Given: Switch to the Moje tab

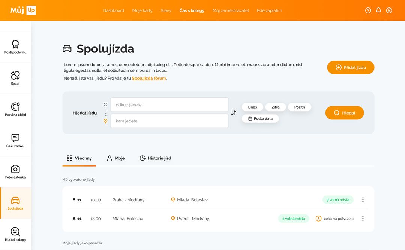Looking at the screenshot, I should coord(116,158).
